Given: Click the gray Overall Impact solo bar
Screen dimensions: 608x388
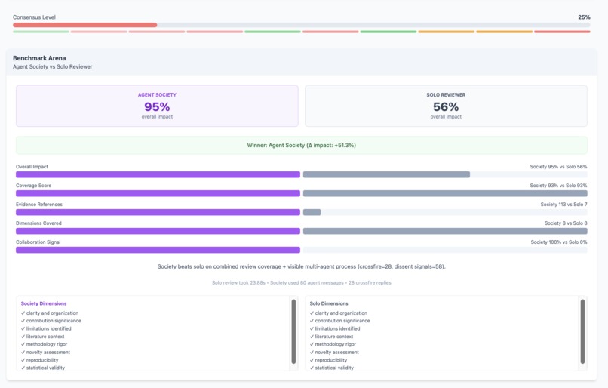Looking at the screenshot, I should click(x=386, y=174).
